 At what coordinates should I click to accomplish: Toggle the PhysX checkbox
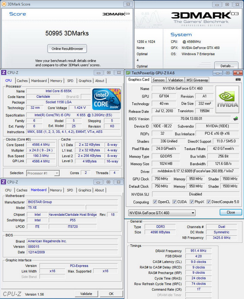191,202
